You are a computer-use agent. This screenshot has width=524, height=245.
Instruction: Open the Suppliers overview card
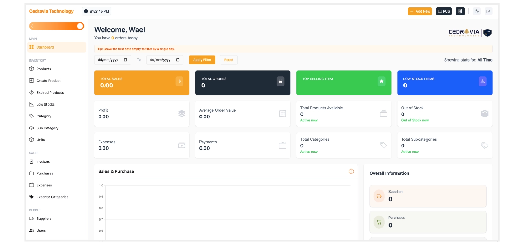(428, 196)
